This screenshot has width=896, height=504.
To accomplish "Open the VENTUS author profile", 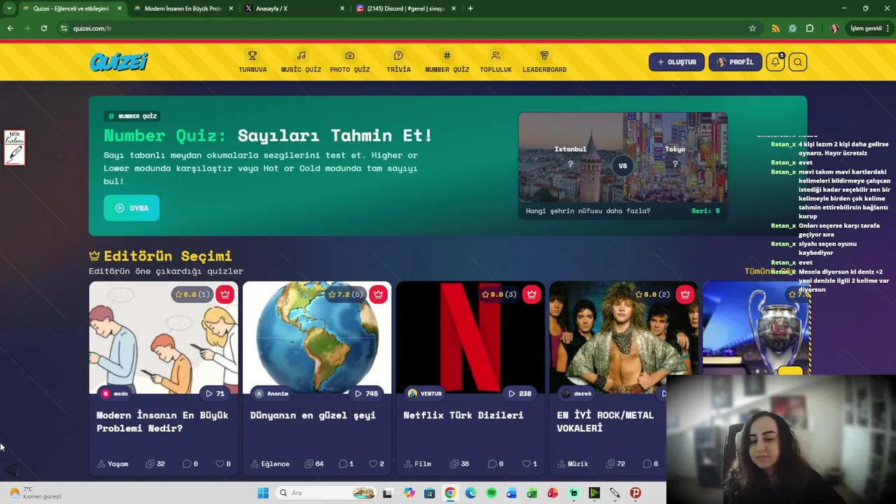I will 425,393.
